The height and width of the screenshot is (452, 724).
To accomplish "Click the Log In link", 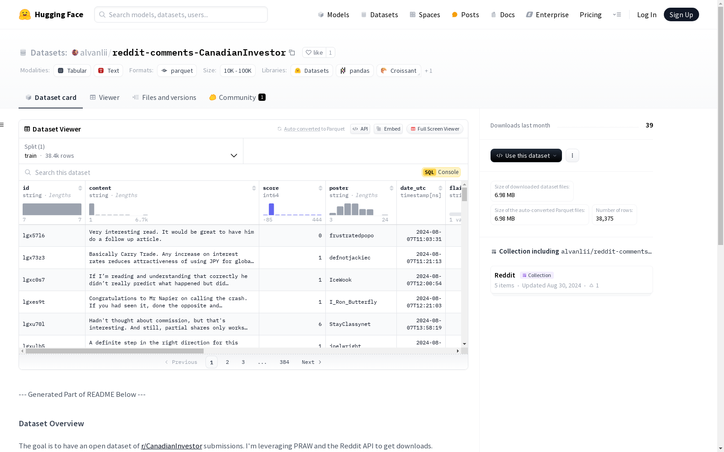I will pos(647,14).
